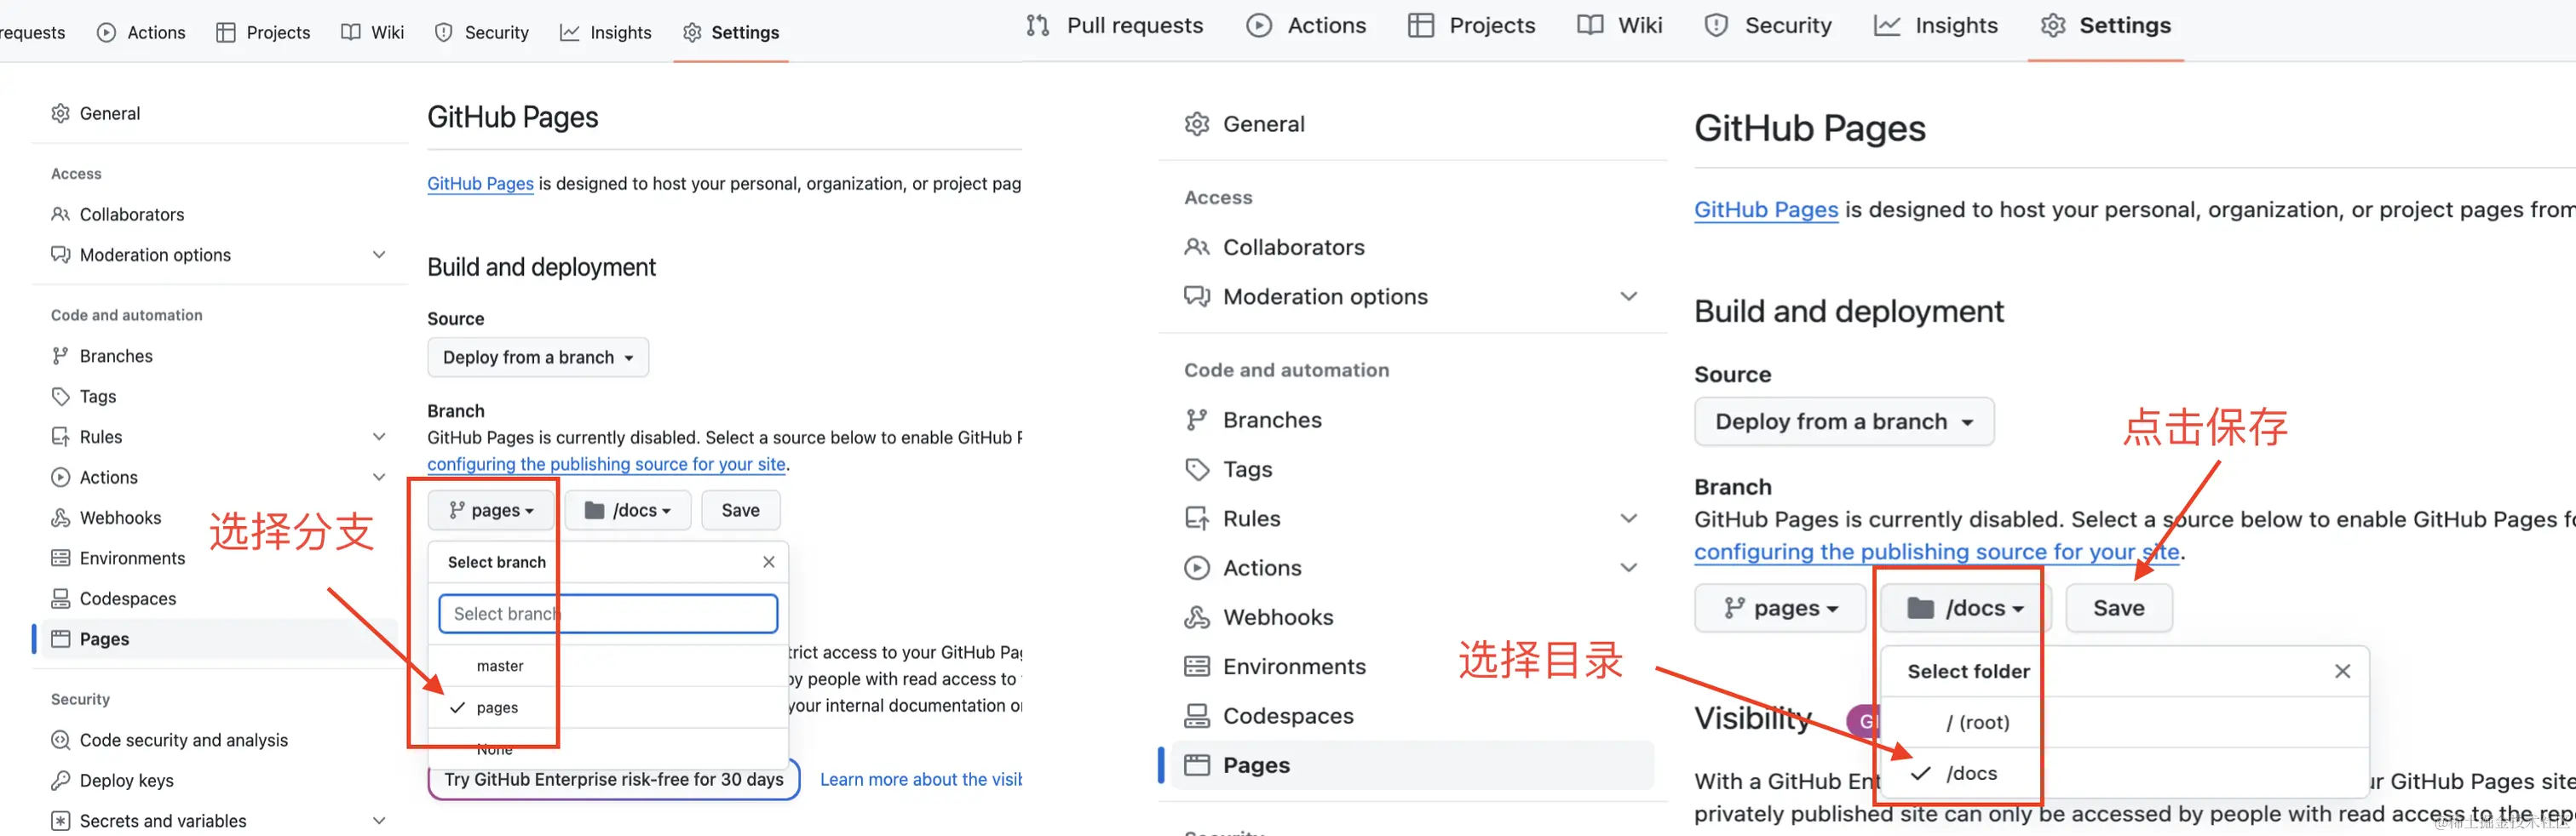Click Codespaces icon in left sidebar
The image size is (2576, 836).
point(61,598)
